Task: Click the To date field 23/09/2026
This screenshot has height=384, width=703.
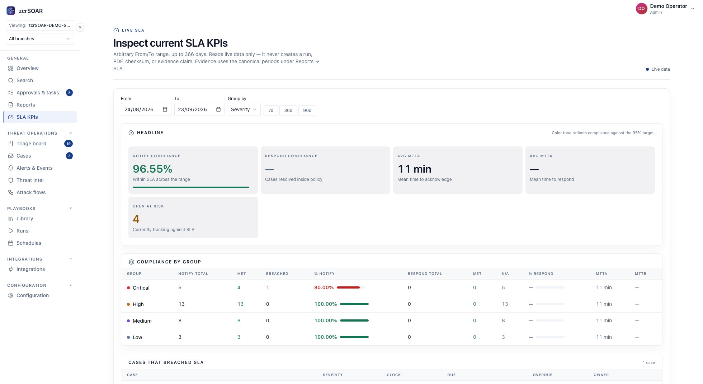Action: click(199, 109)
